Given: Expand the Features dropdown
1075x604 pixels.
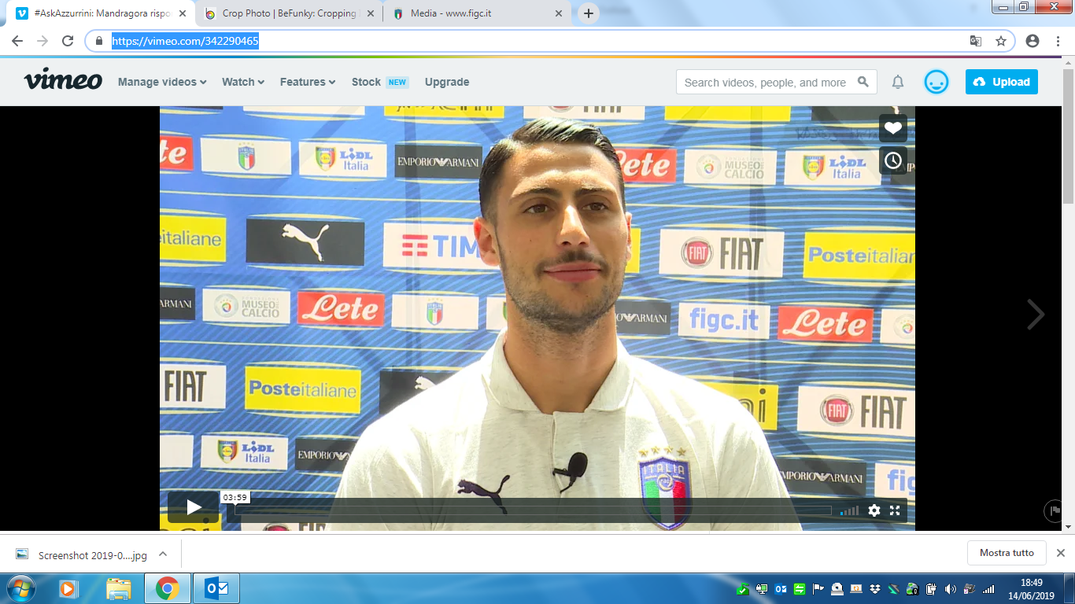Looking at the screenshot, I should coord(307,82).
